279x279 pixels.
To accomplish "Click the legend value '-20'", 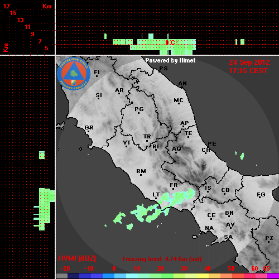I will [x=65, y=268].
